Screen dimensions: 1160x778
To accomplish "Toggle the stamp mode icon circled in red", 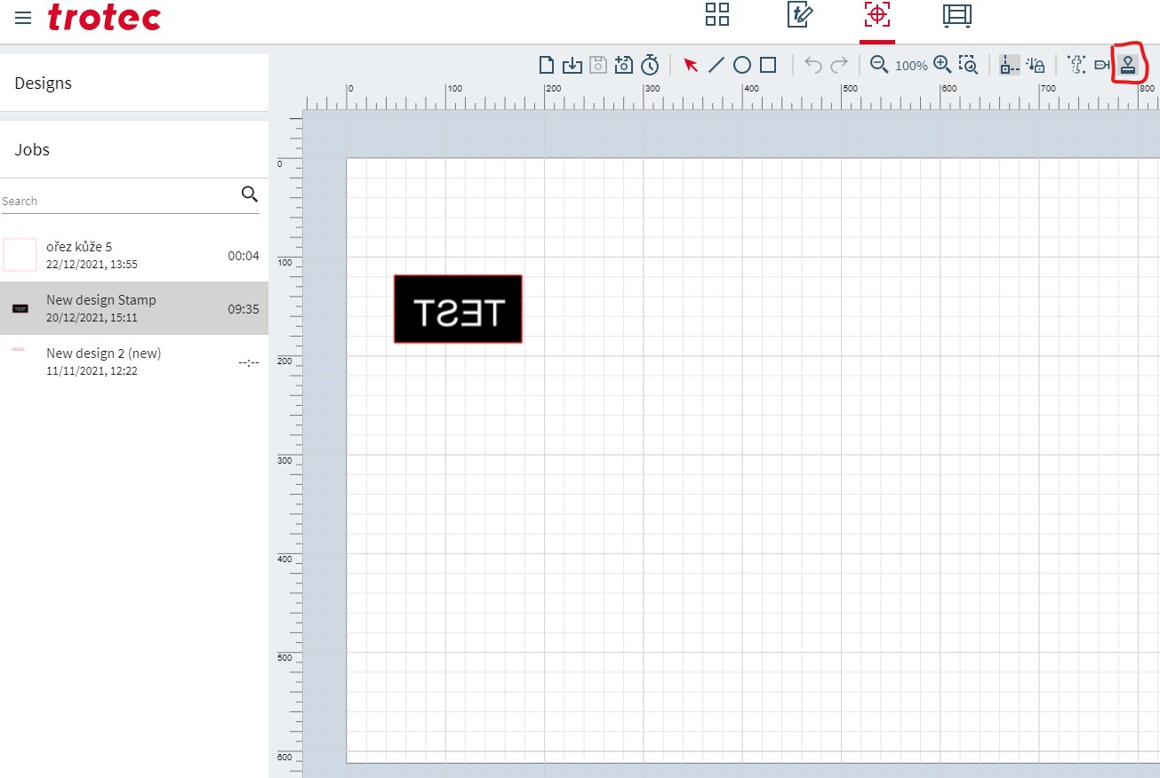I will (1128, 65).
